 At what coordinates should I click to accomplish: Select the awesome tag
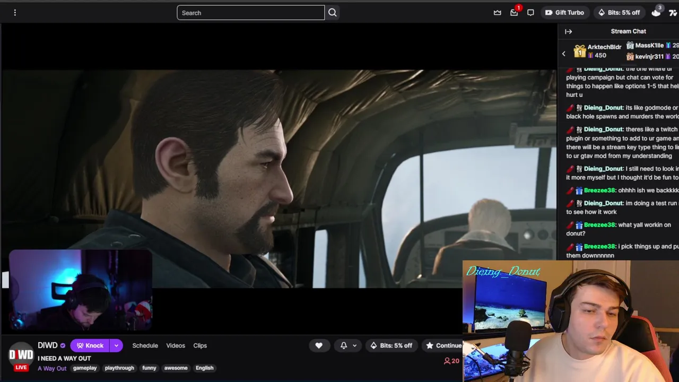(x=176, y=368)
